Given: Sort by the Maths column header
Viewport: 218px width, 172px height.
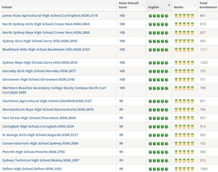Looking at the screenshot, I should pyautogui.click(x=184, y=6).
